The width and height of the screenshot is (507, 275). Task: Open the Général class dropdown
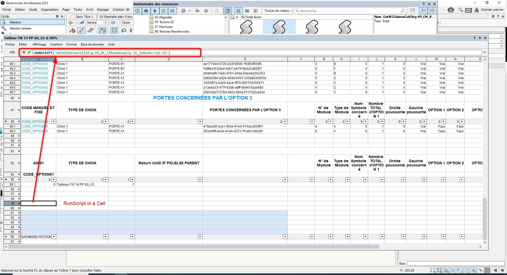[97, 23]
